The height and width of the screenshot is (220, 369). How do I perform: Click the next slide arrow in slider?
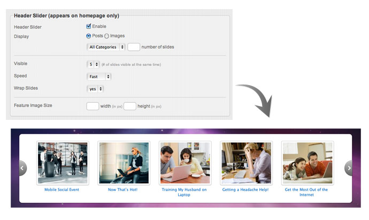pos(349,168)
